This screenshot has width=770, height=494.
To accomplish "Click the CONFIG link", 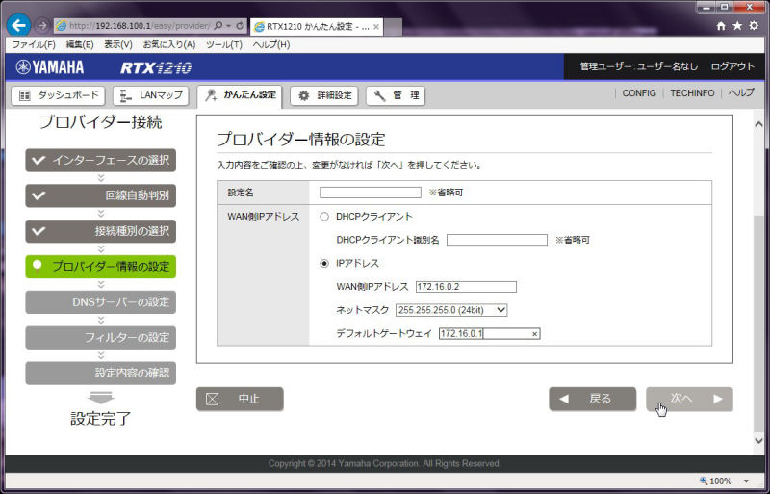I will (639, 92).
